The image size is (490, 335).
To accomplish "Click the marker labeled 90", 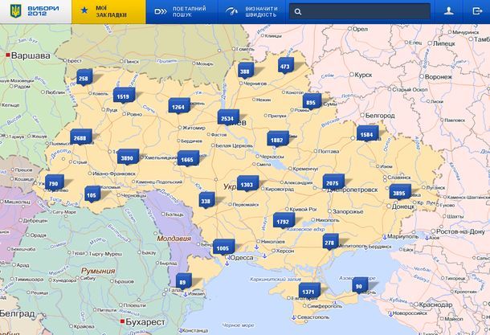I will tap(359, 286).
